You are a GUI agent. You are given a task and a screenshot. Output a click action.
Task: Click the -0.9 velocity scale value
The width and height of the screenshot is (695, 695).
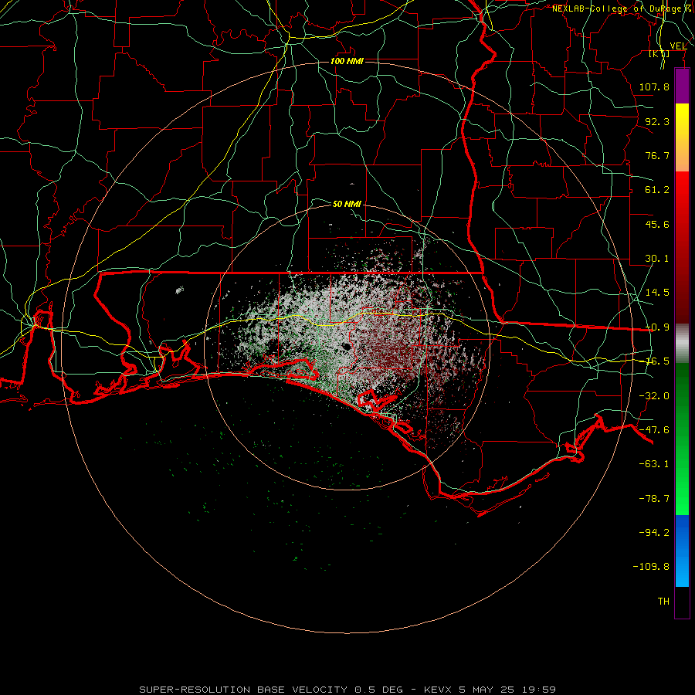click(x=657, y=327)
